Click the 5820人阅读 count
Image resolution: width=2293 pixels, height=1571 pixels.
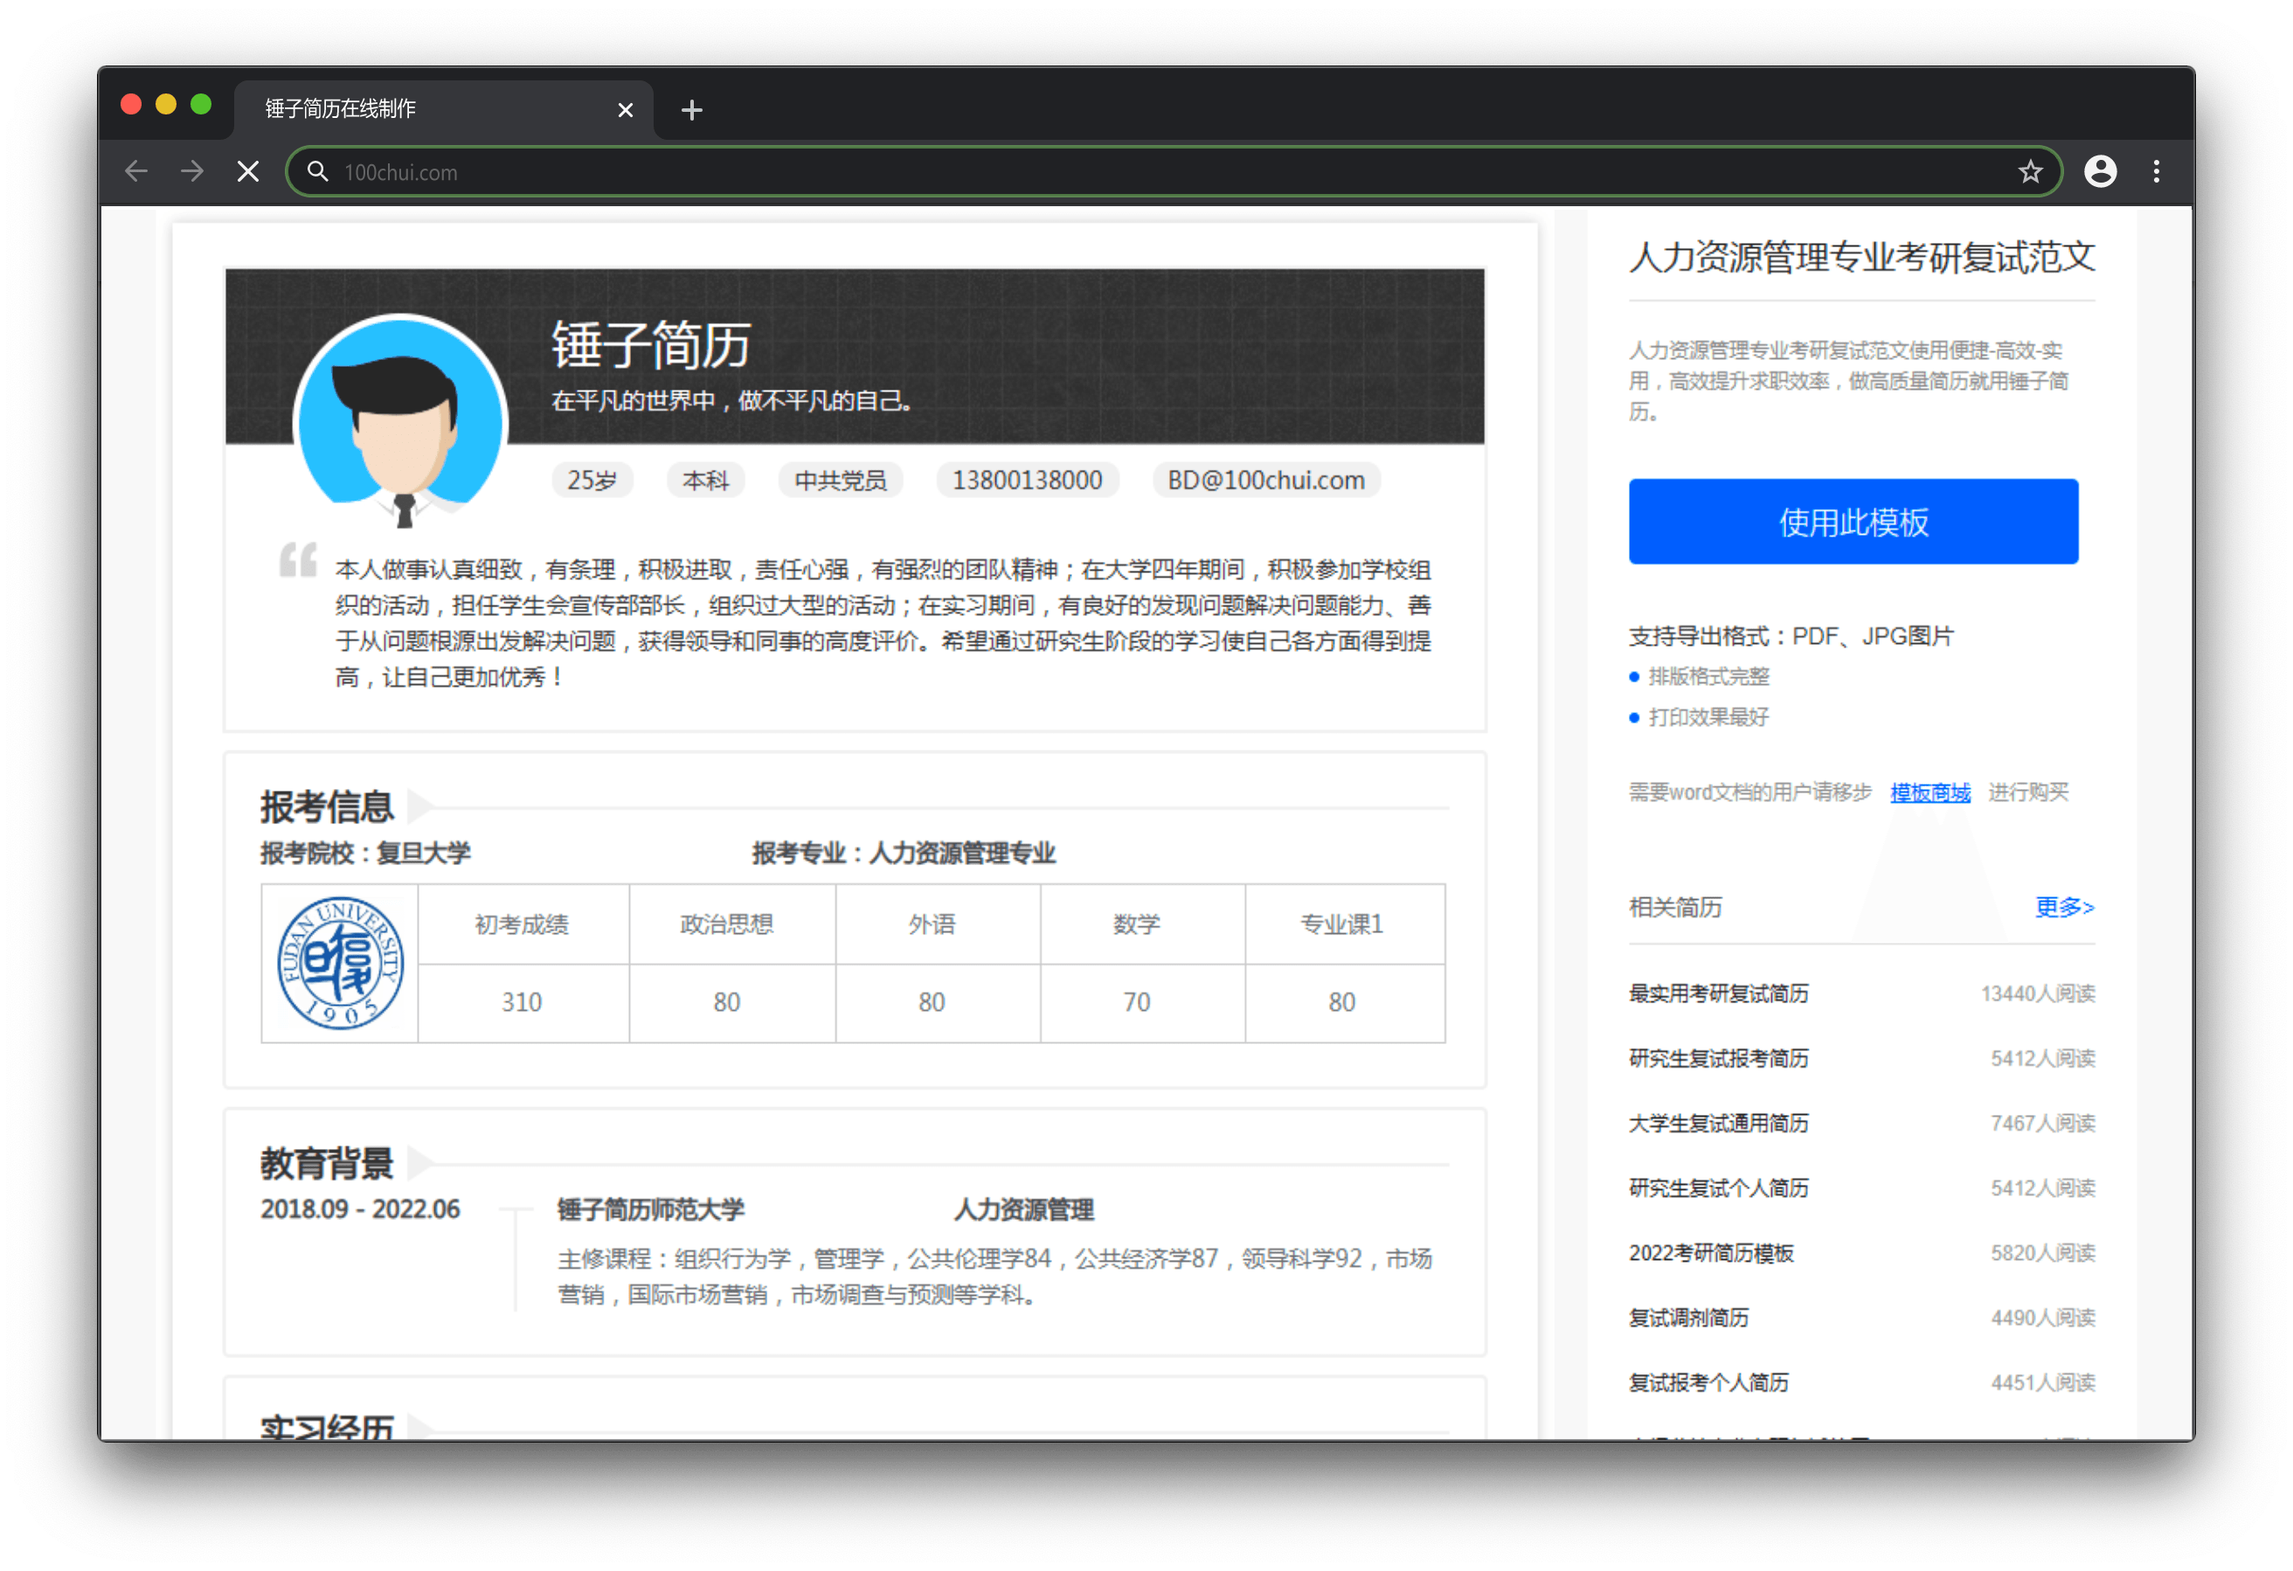click(x=2042, y=1253)
